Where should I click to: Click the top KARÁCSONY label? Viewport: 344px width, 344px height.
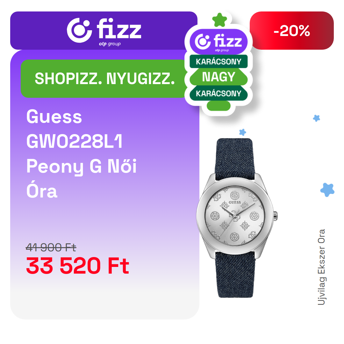219,61
